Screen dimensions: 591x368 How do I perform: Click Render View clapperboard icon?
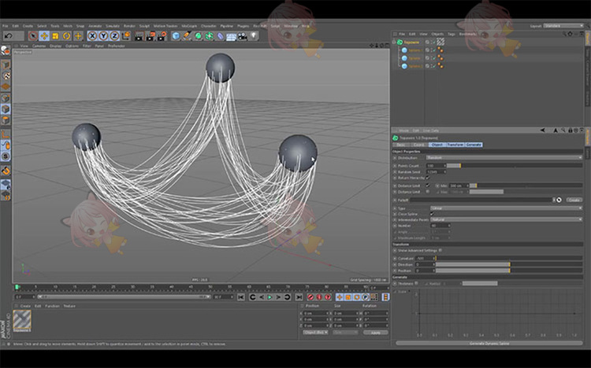click(x=139, y=36)
